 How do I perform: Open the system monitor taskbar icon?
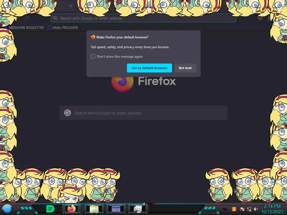pos(138,209)
